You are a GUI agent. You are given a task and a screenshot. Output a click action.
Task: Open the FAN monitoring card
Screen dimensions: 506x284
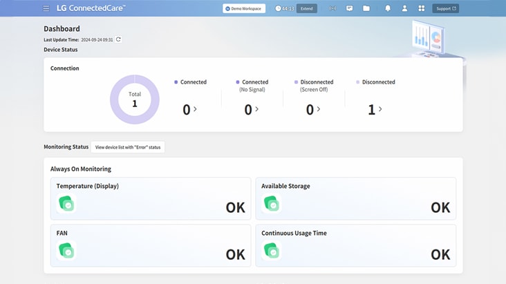coord(151,245)
